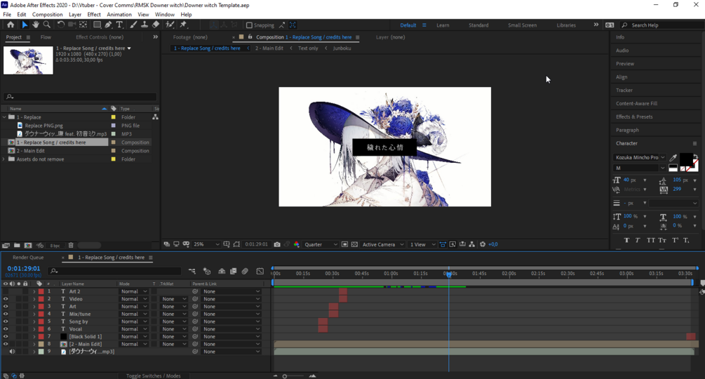
Task: Go to the Home screen icon
Action: pos(11,25)
